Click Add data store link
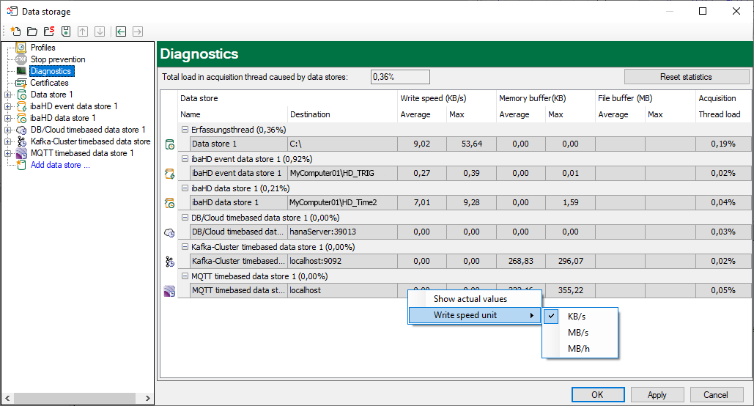The image size is (754, 406). point(60,165)
